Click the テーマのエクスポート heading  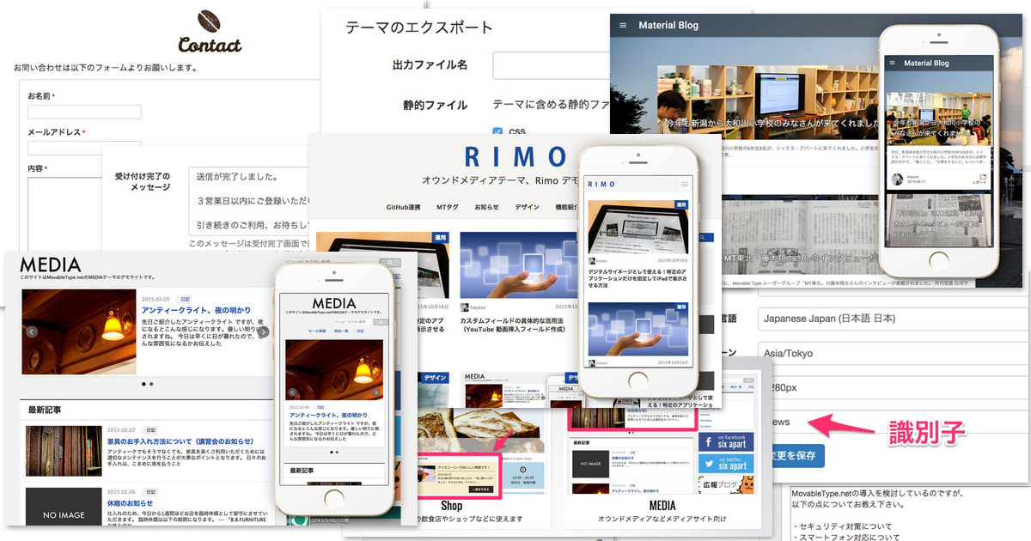pos(419,27)
